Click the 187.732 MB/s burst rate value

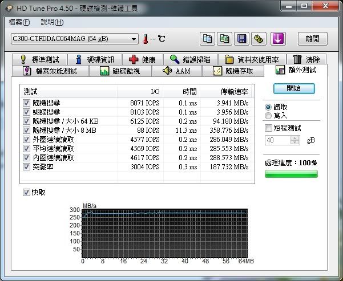click(x=229, y=167)
